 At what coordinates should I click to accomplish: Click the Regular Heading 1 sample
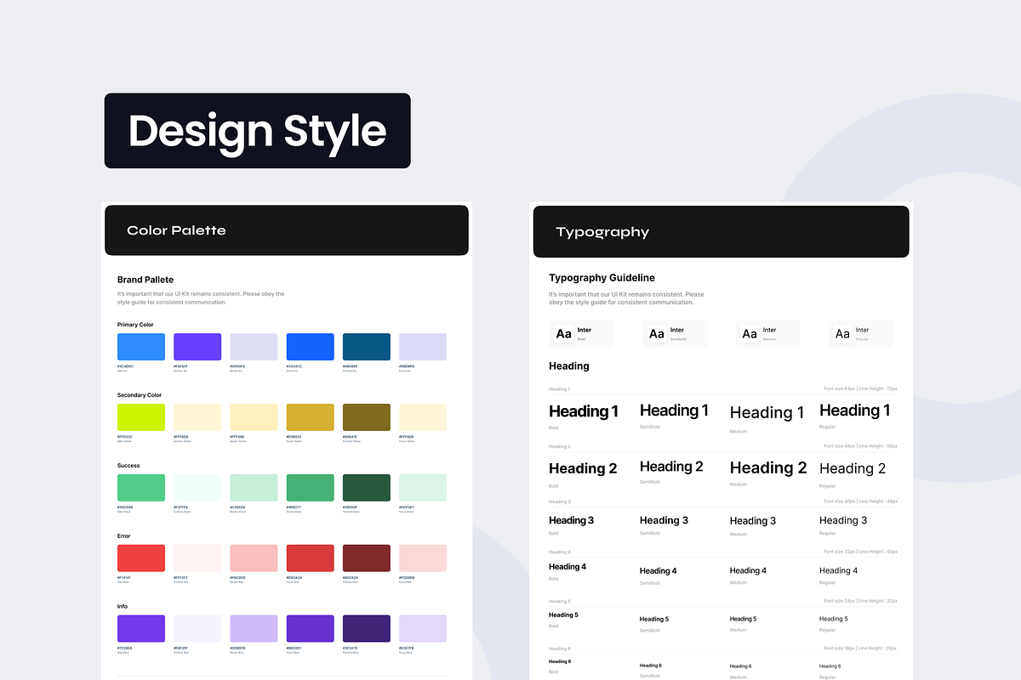click(x=855, y=411)
